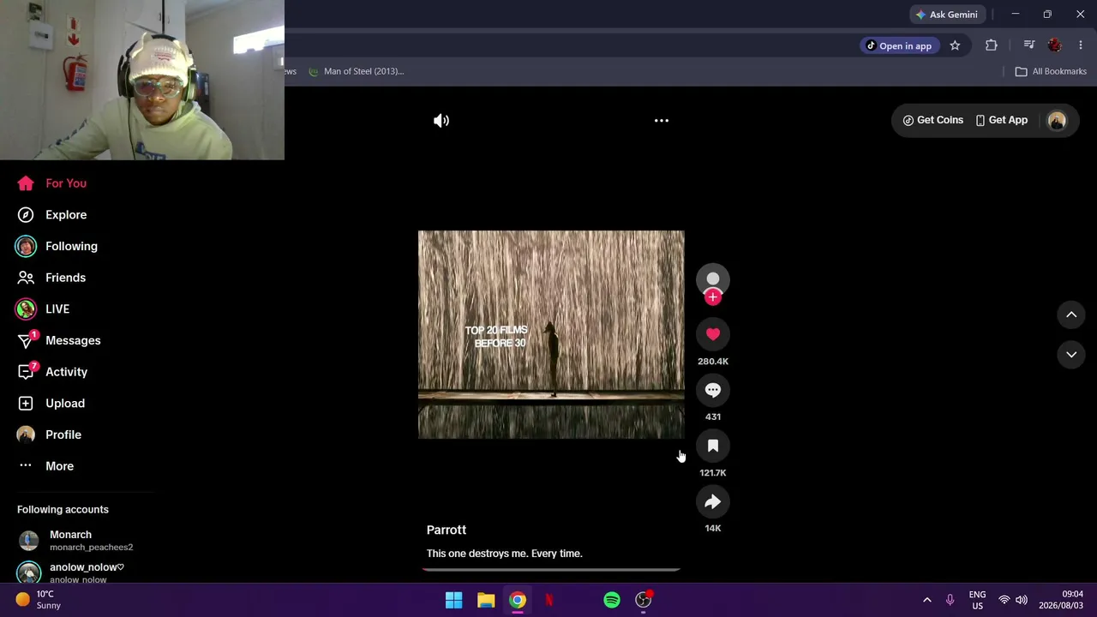The height and width of the screenshot is (617, 1097).
Task: Open Chrome media controls icon
Action: point(1029,45)
